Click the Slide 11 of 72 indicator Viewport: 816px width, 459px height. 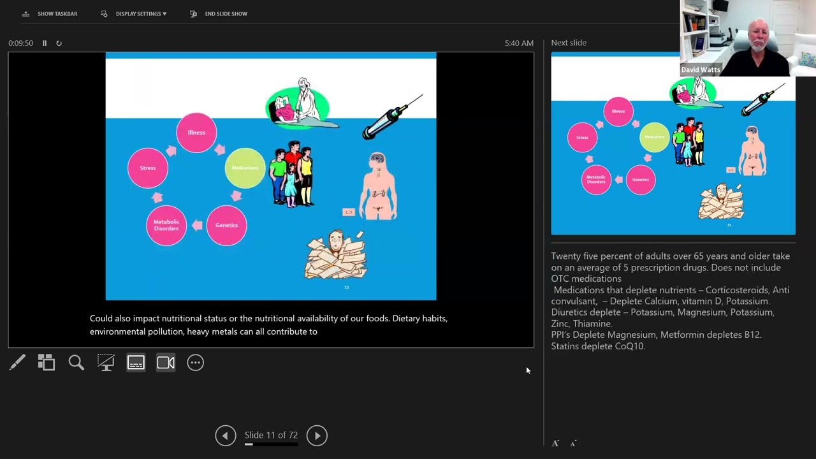(x=271, y=435)
